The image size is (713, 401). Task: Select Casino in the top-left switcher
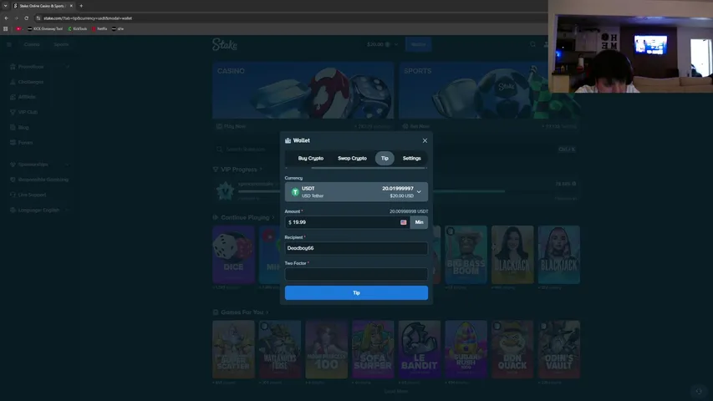32,44
